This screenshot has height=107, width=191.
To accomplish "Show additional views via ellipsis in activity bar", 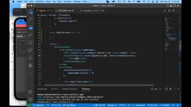I will click(30, 73).
